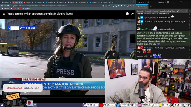Open the dashboard bookmark

pos(5,9)
